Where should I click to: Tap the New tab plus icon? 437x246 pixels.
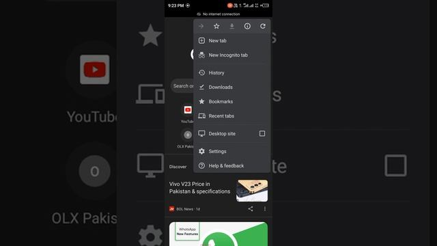tap(201, 40)
